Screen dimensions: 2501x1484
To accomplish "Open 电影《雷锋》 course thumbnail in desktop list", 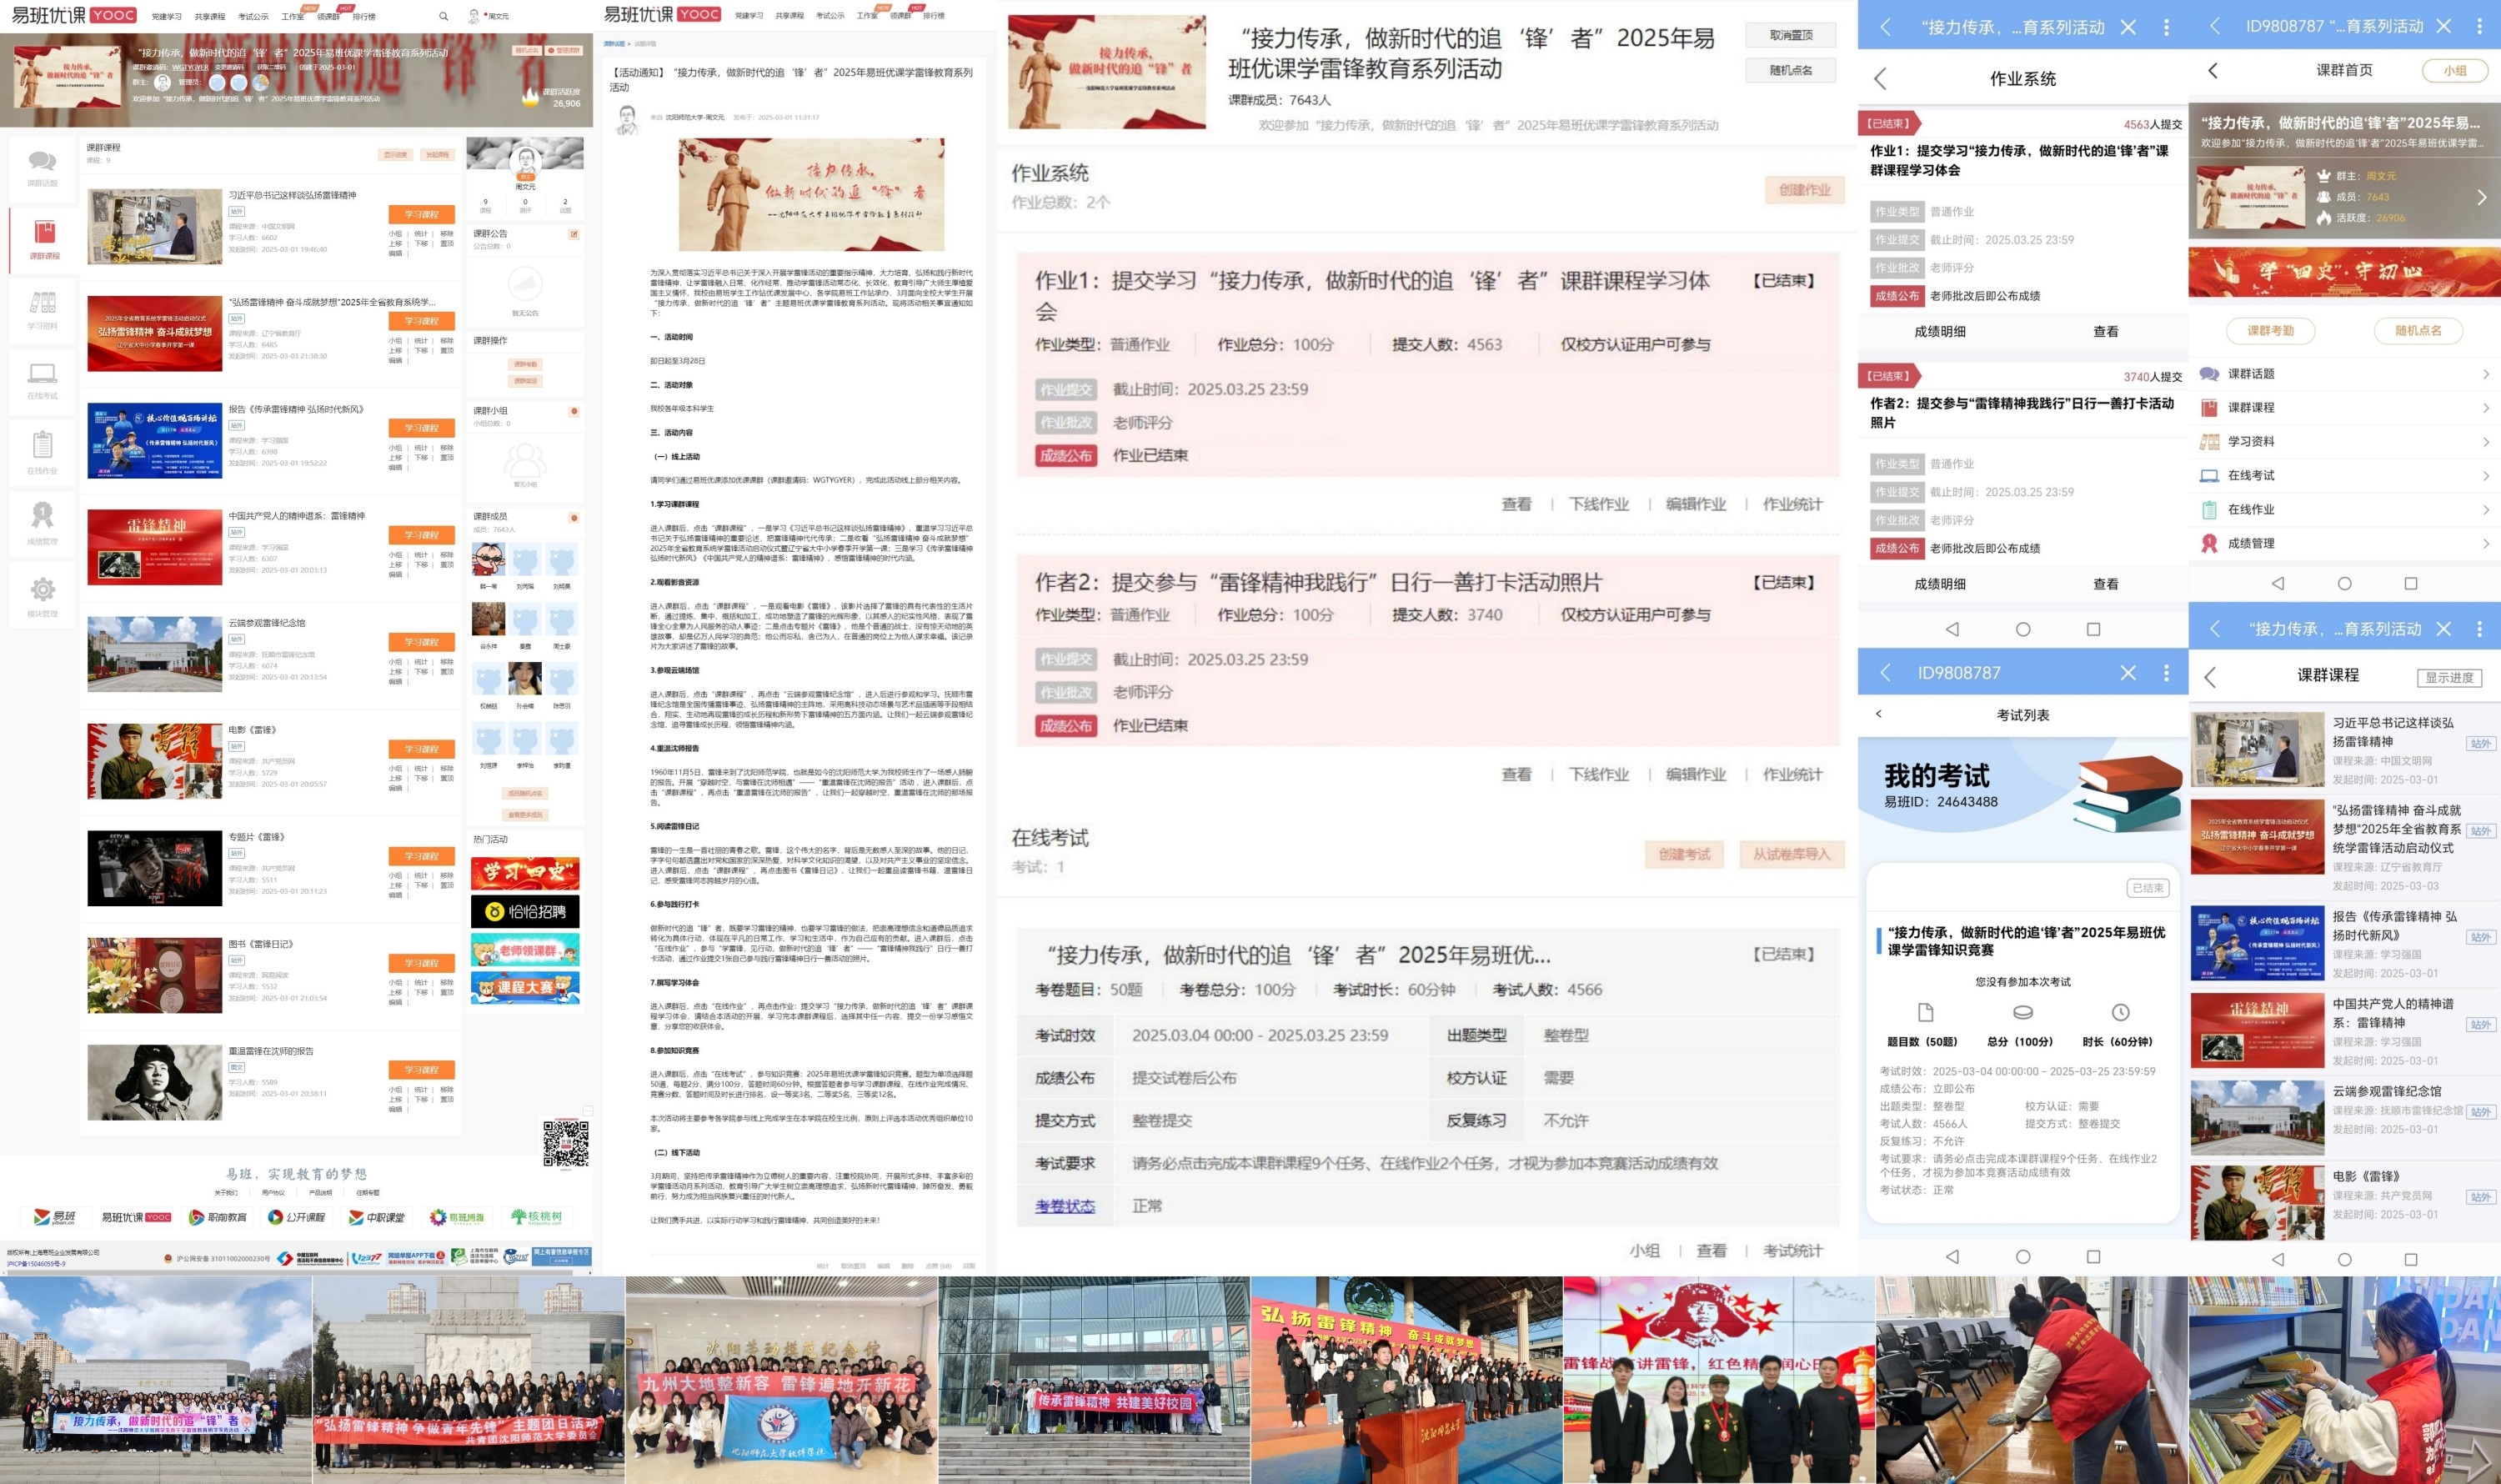I will click(x=155, y=761).
